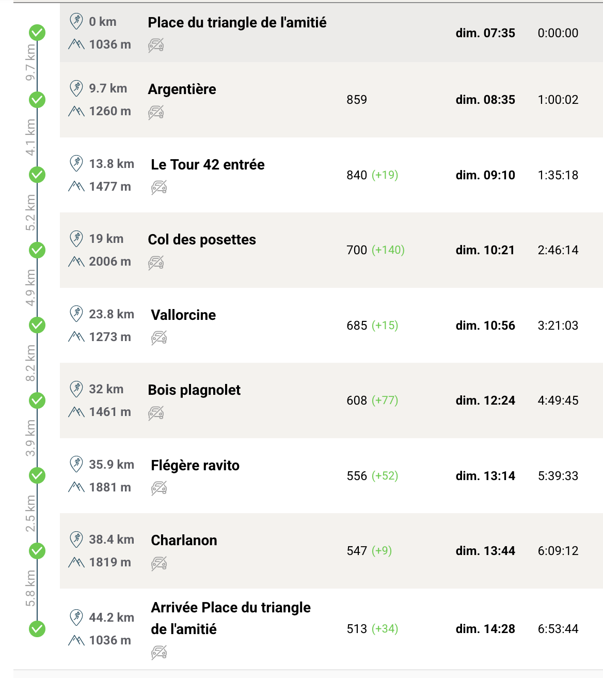603x678 pixels.
Task: Click the no-car icon under Col des posettes
Action: (156, 263)
